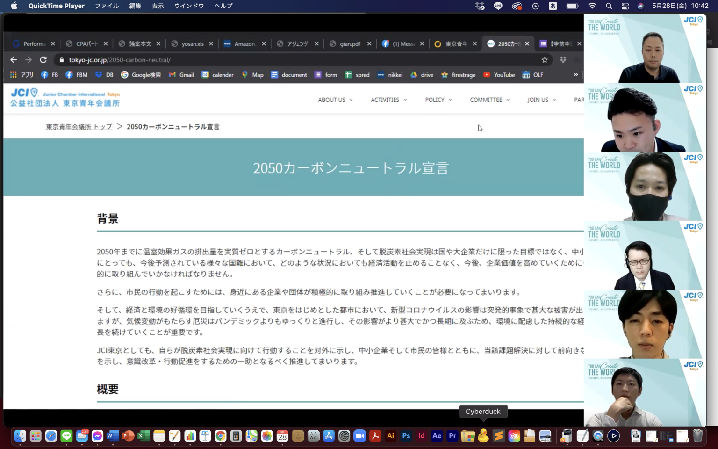Bookmark this page with the star icon
718x449 pixels.
pyautogui.click(x=545, y=60)
